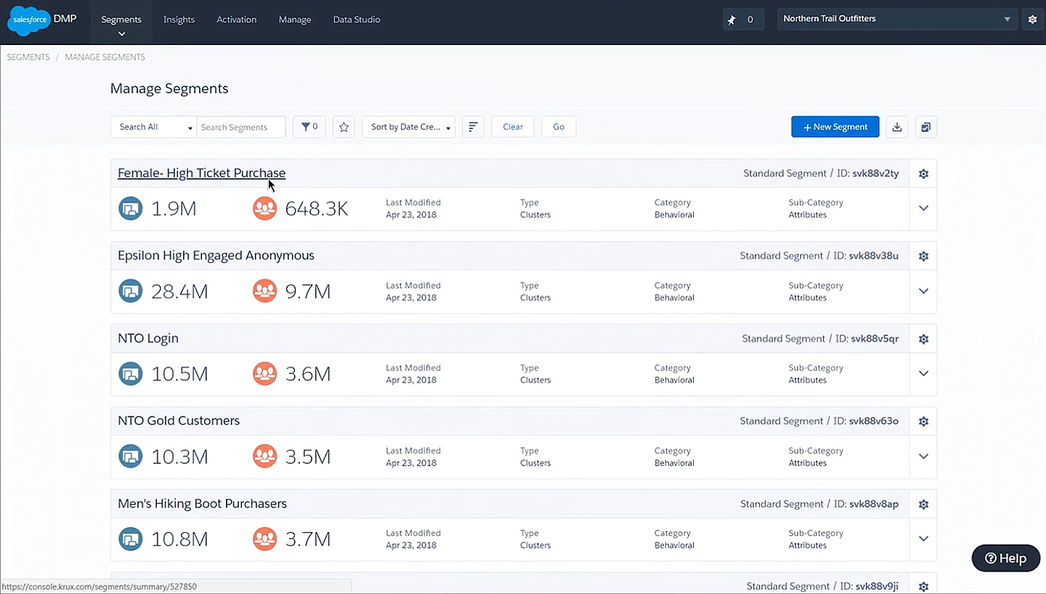This screenshot has width=1046, height=594.
Task: Expand the NTO Gold Customers row chevron
Action: (x=923, y=456)
